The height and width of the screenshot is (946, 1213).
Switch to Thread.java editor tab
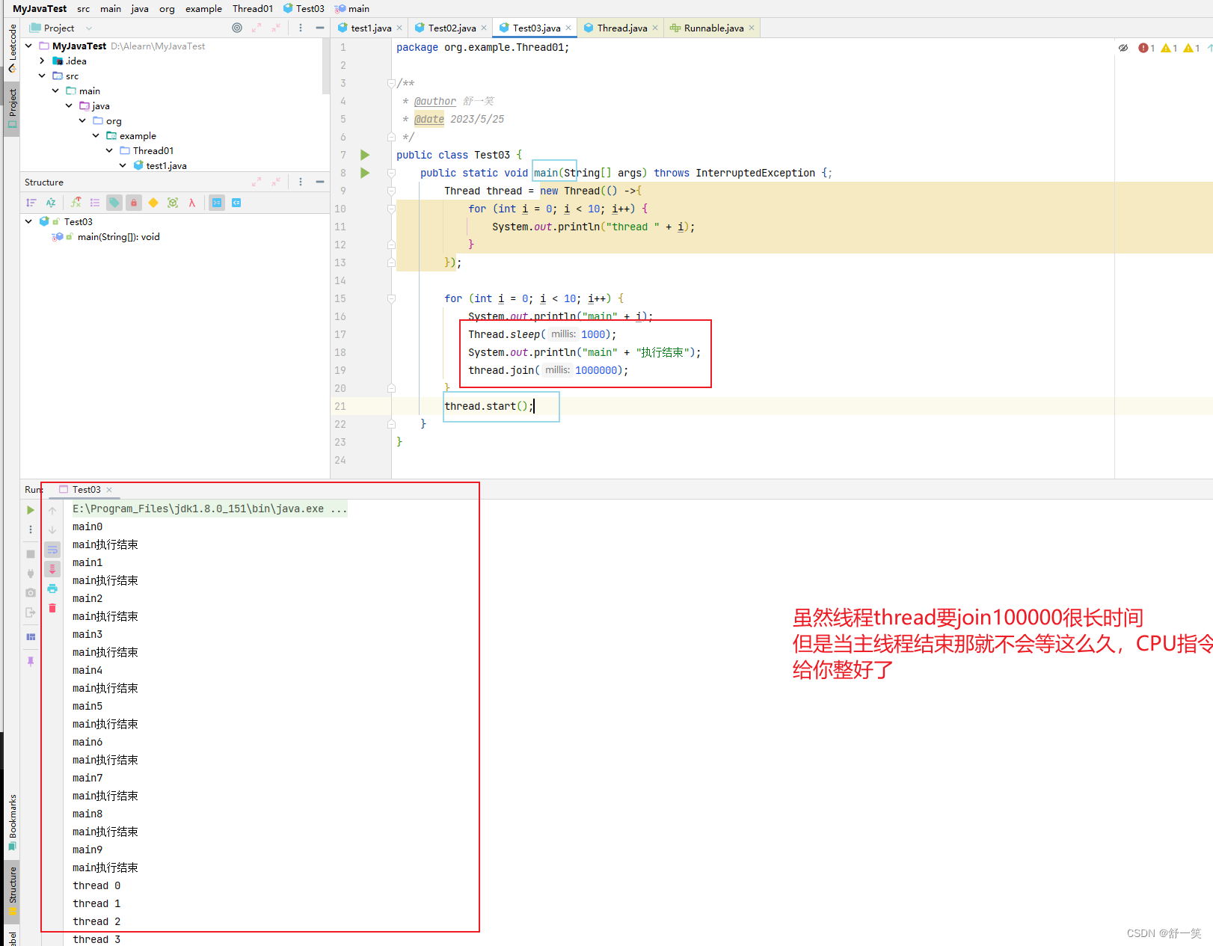(x=621, y=28)
